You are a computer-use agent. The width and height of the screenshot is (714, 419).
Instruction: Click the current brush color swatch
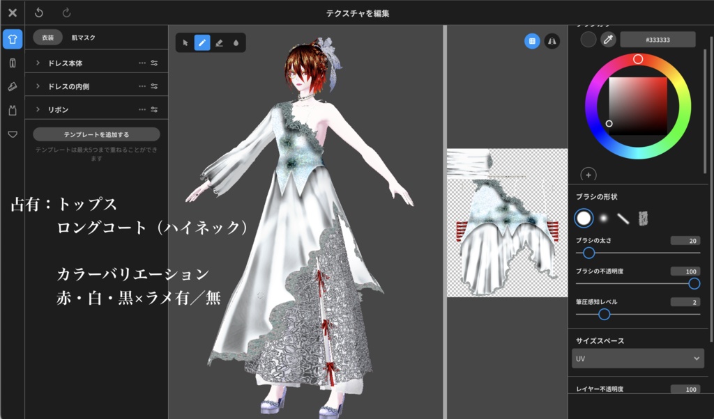(x=588, y=40)
